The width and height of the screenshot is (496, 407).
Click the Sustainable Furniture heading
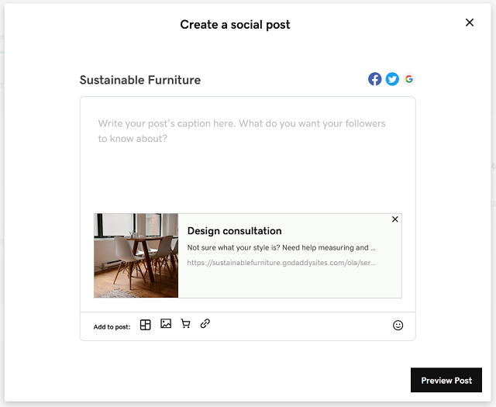tap(139, 80)
